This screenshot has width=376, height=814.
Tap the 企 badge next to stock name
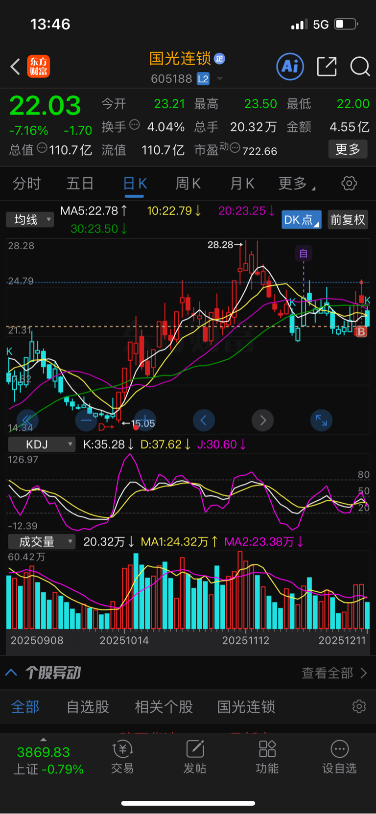[219, 59]
